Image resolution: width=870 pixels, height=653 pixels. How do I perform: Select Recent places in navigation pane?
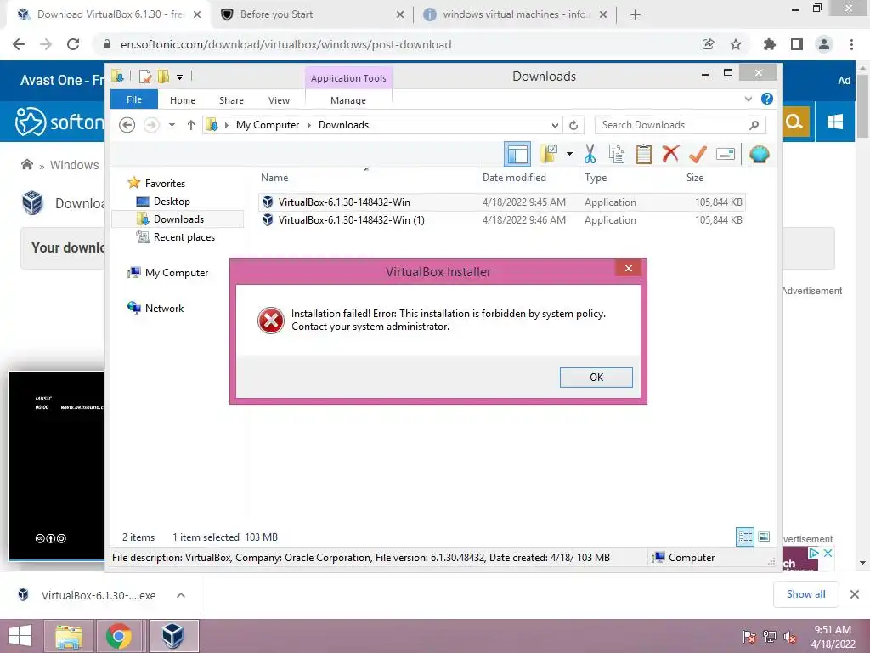(x=184, y=237)
